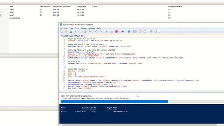Sort by the Toegewezen geheugen column header
The image size is (224, 126).
pyautogui.click(x=62, y=6)
